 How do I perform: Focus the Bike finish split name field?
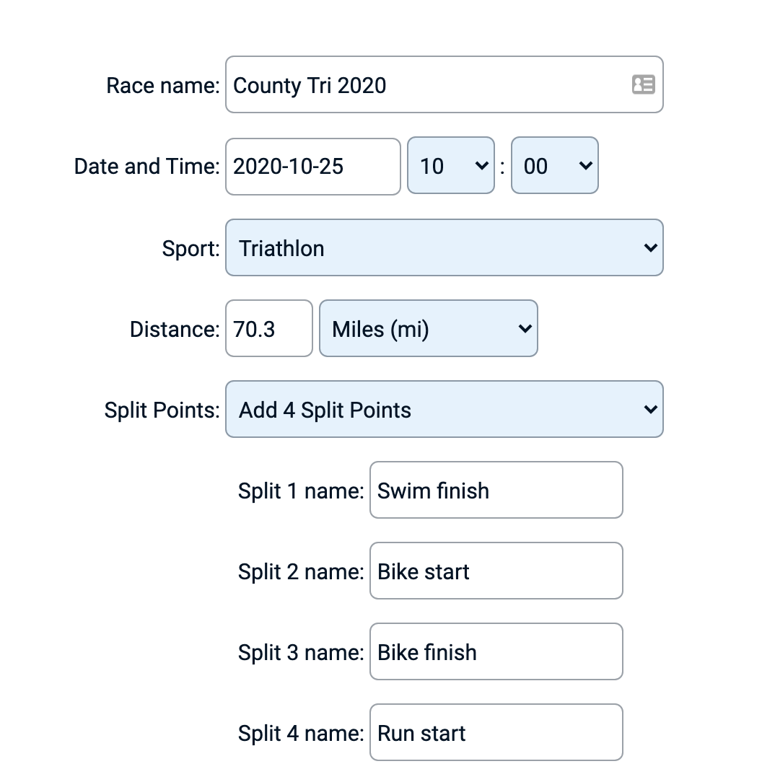pos(496,652)
